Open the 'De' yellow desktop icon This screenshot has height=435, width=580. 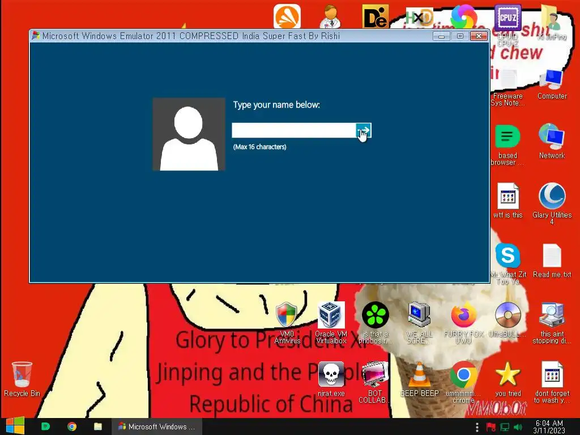[375, 16]
